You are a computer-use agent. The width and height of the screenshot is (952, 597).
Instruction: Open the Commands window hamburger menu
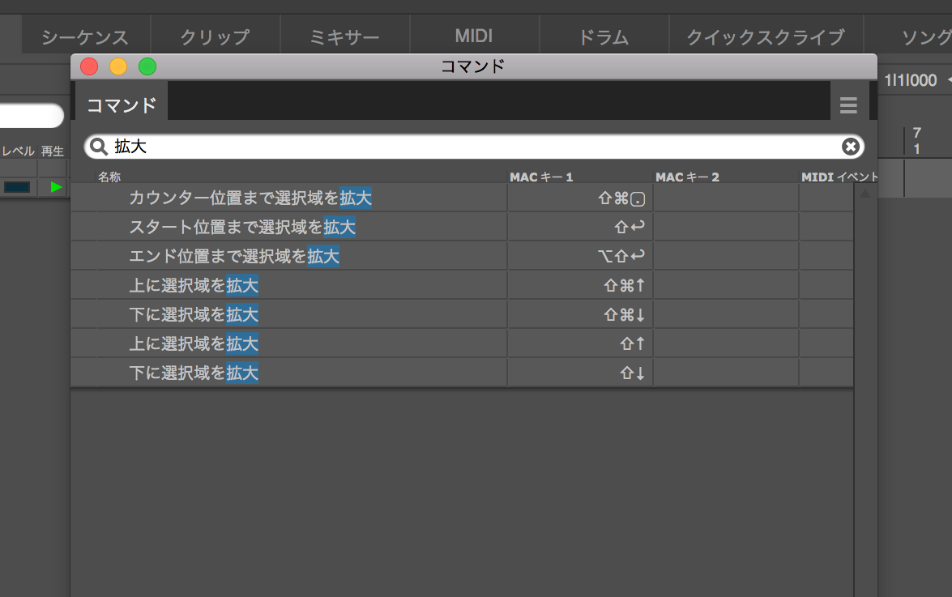[x=848, y=105]
